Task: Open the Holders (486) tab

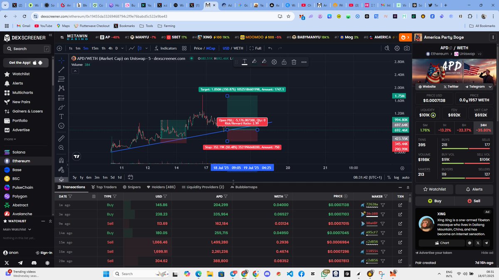Action: 161,187
